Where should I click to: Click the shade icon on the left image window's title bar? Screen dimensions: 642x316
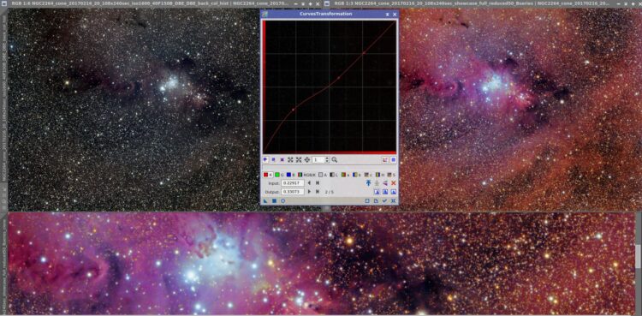(x=303, y=3)
